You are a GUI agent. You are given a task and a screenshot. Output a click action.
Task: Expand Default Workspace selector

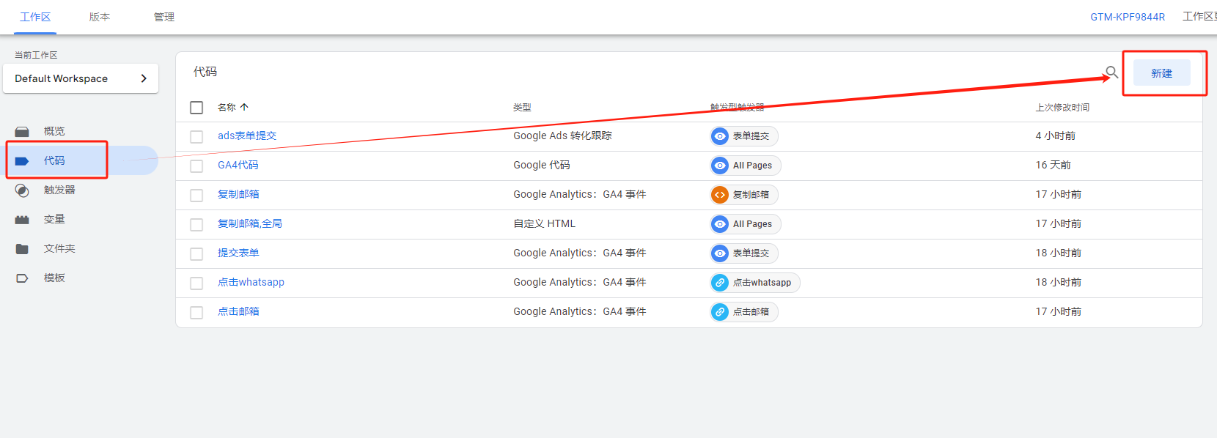point(81,78)
